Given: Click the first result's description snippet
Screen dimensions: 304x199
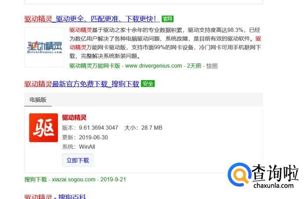Looking at the screenshot, I should pyautogui.click(x=165, y=43).
